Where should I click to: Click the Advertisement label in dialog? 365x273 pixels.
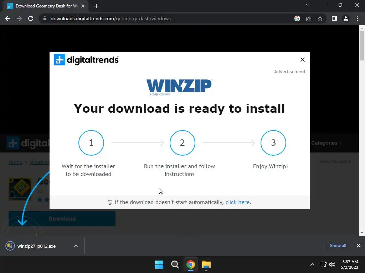pyautogui.click(x=290, y=72)
